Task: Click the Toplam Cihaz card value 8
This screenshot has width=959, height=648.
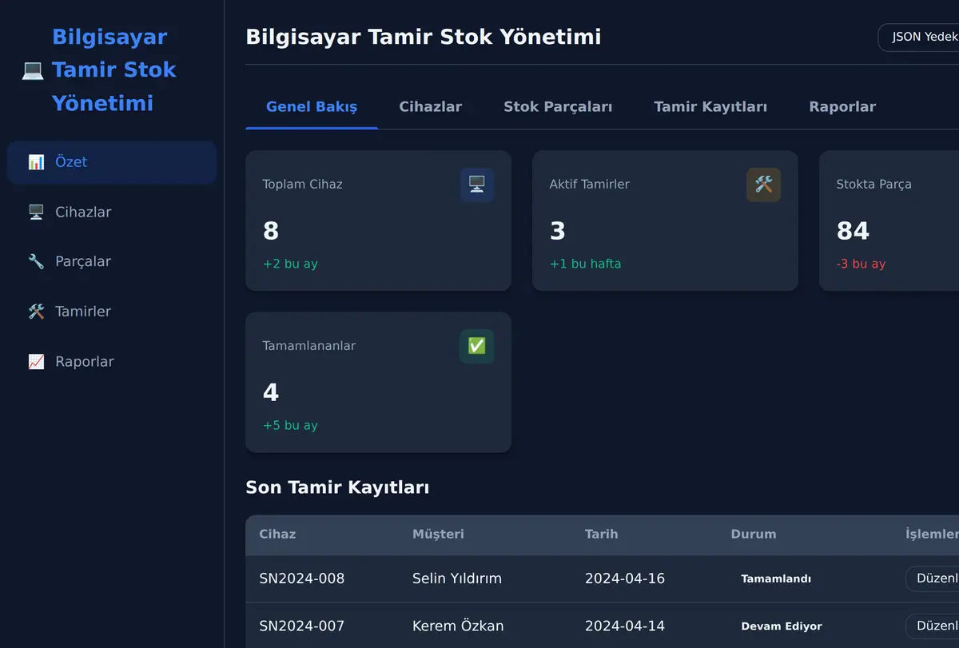Action: tap(271, 231)
